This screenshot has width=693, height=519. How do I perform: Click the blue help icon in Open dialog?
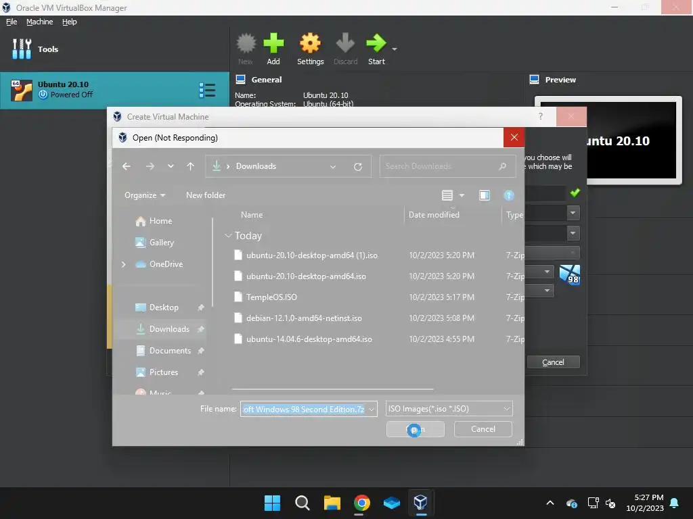point(509,195)
